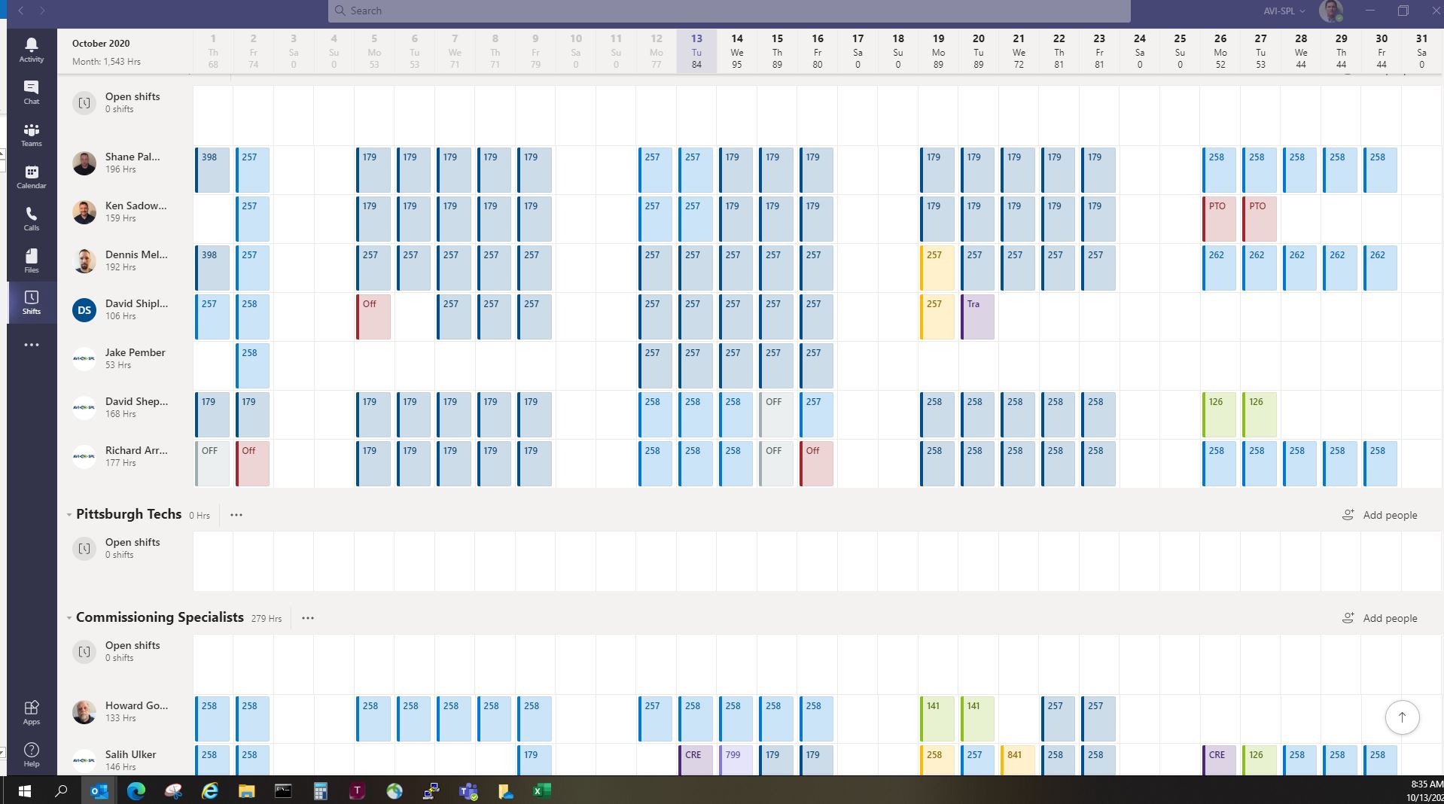The width and height of the screenshot is (1444, 804).
Task: Open the Apps store icon
Action: click(31, 712)
